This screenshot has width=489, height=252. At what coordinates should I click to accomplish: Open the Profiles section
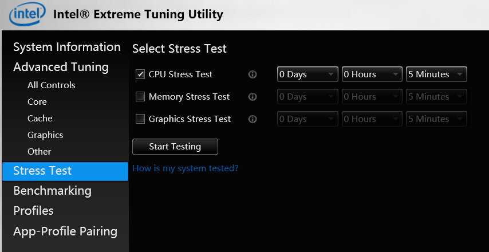33,211
